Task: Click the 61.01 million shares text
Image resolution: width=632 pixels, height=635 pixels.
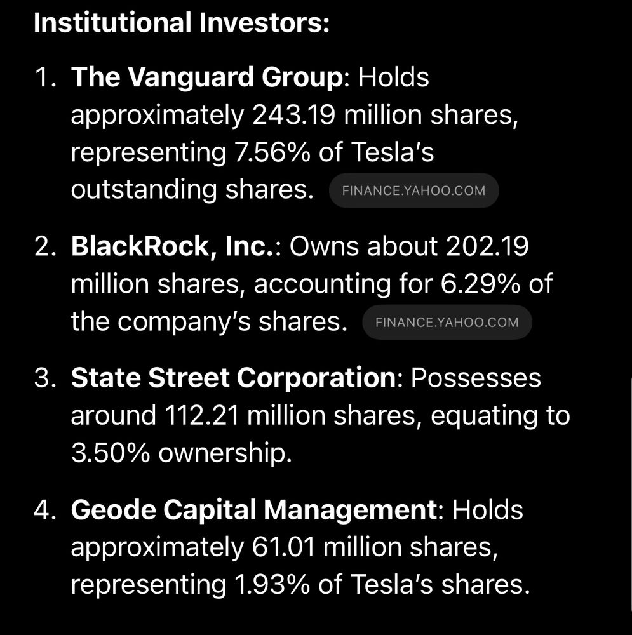Action: [375, 547]
